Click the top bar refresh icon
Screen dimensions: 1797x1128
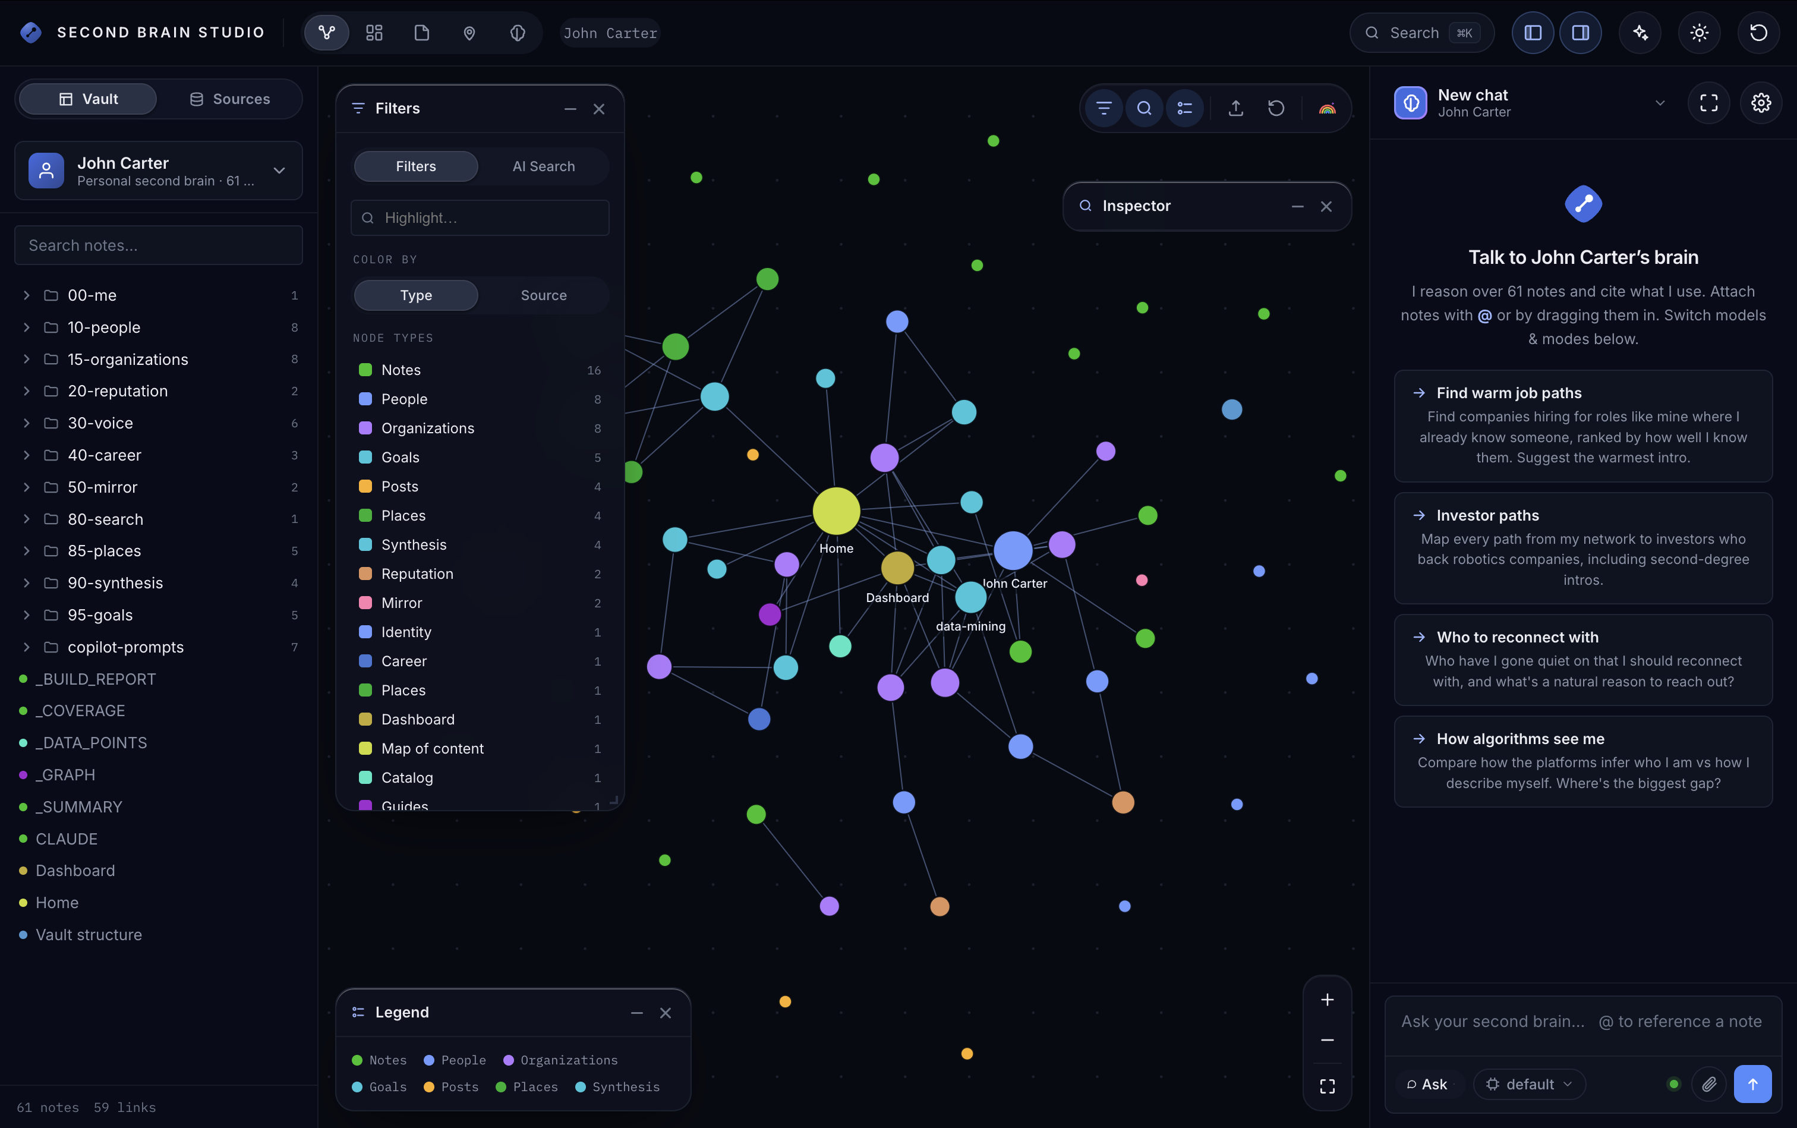1758,33
